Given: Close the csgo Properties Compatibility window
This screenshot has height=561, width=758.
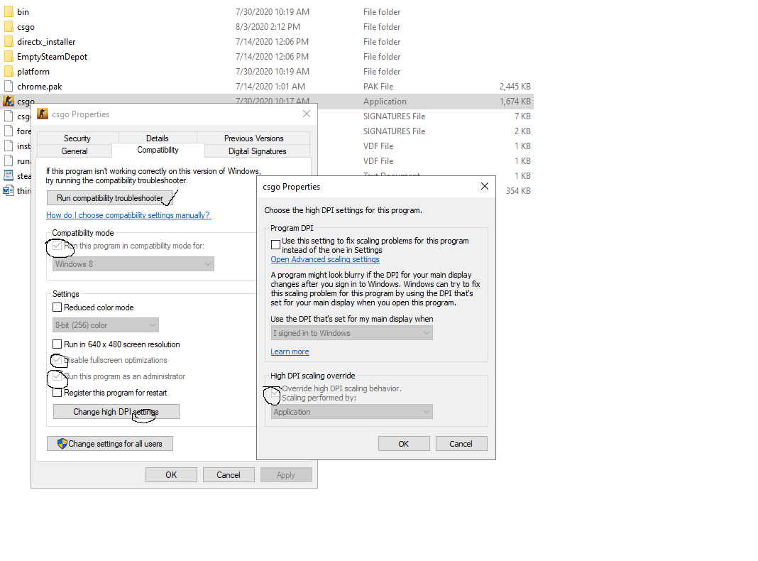Looking at the screenshot, I should pos(307,114).
